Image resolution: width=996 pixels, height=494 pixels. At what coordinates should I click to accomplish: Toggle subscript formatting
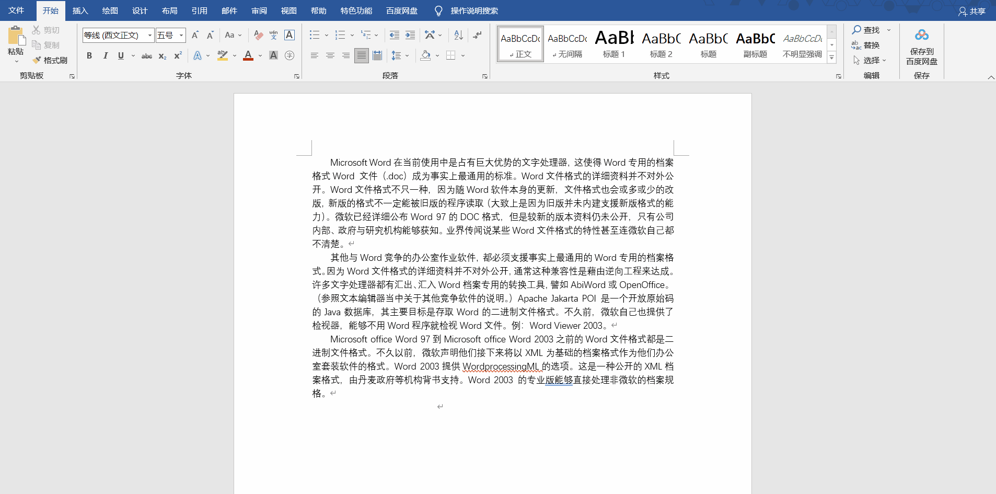click(x=163, y=55)
